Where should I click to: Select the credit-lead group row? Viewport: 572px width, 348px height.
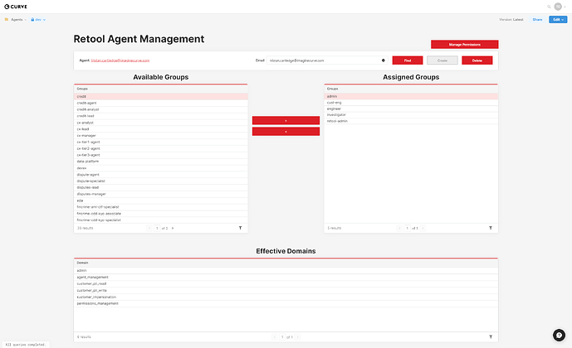tap(160, 116)
